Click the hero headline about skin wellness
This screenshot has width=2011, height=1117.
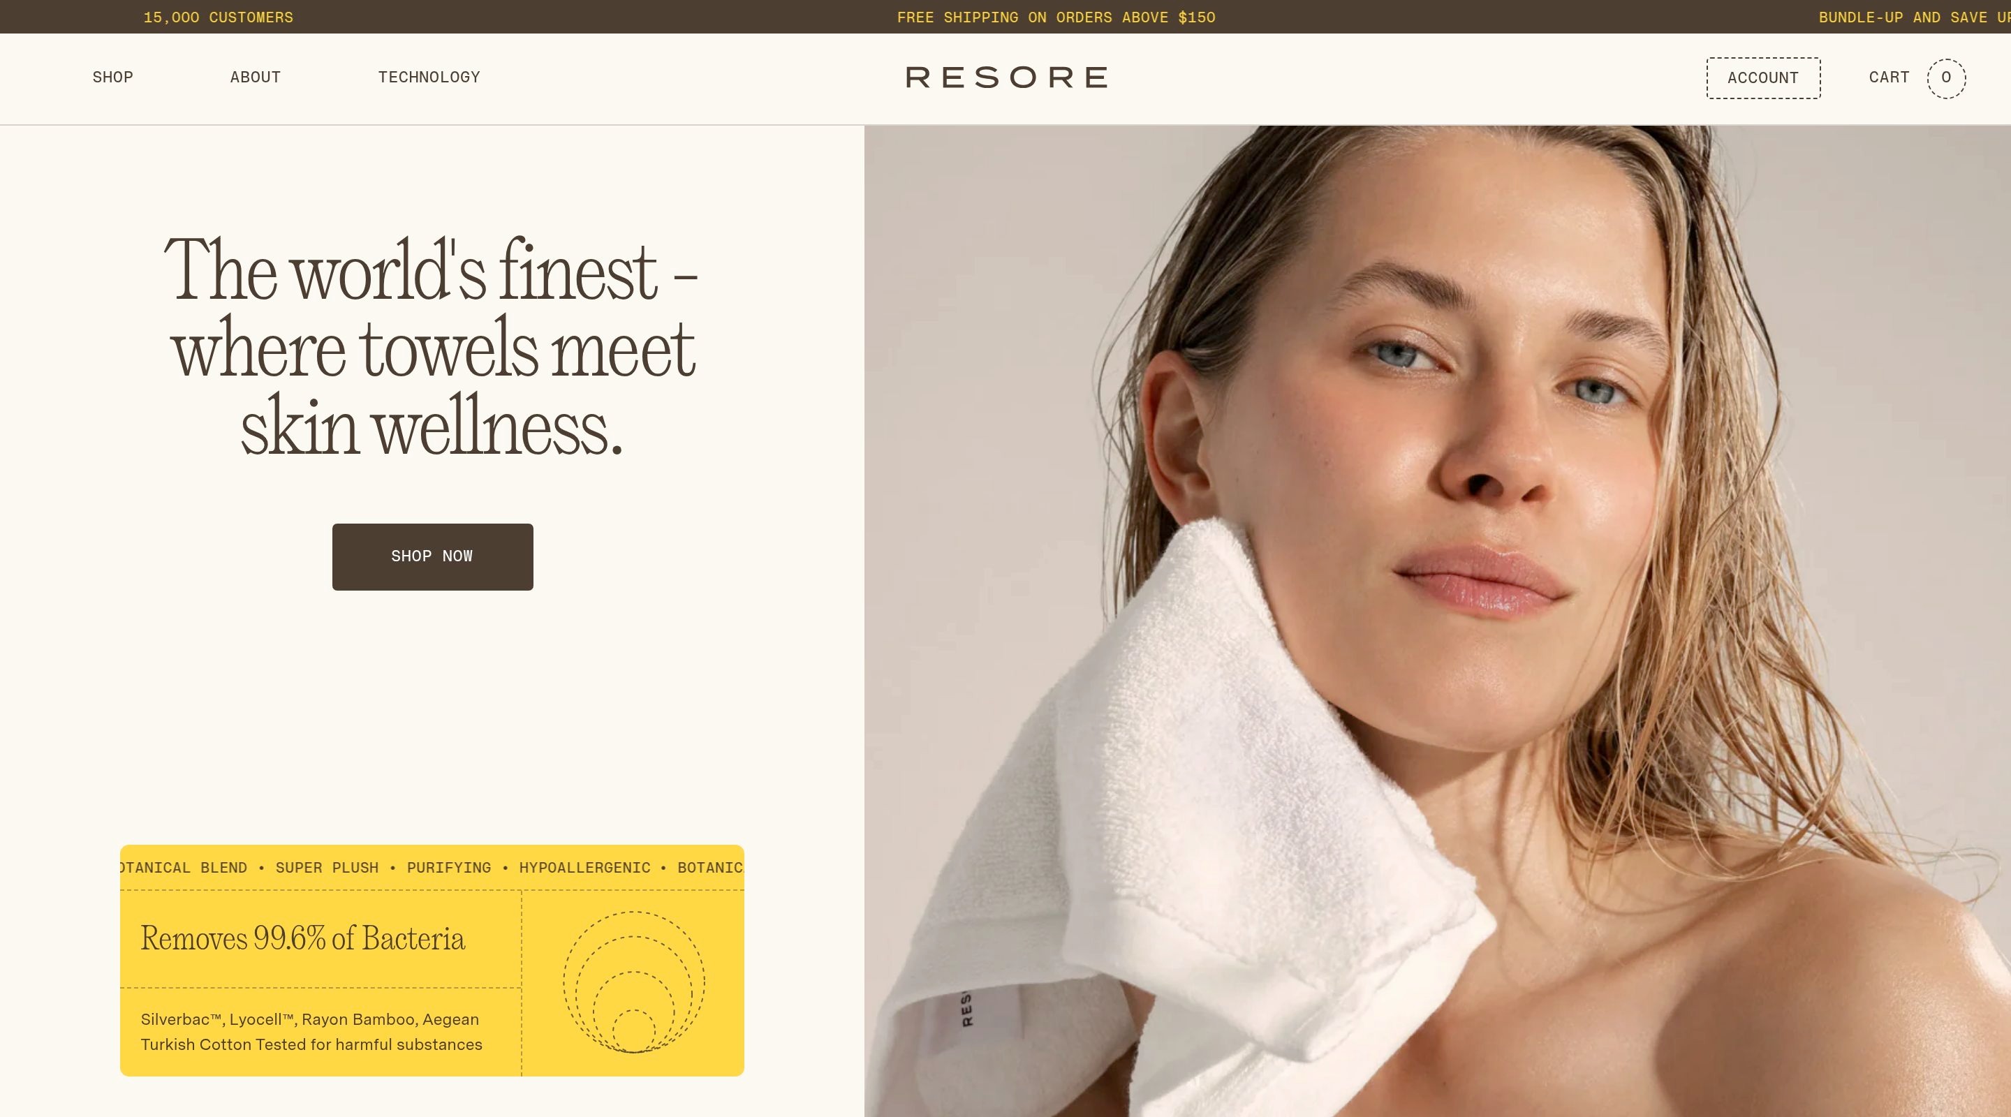431,346
